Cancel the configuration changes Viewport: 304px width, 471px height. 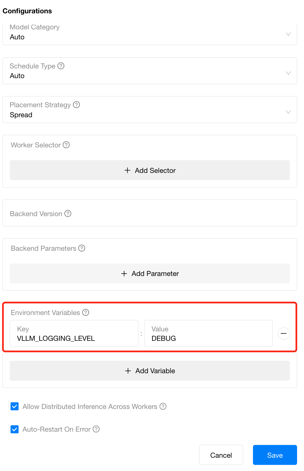pos(221,455)
